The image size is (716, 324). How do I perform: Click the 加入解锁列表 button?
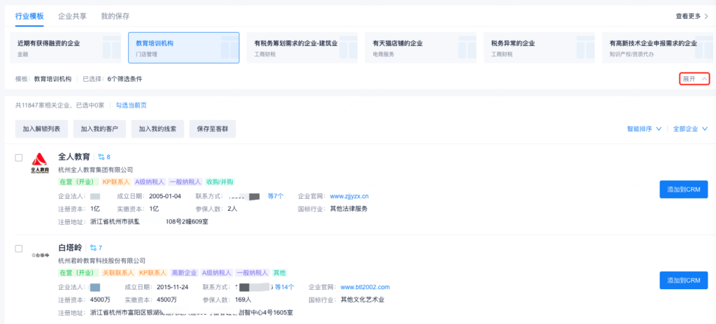coord(41,128)
